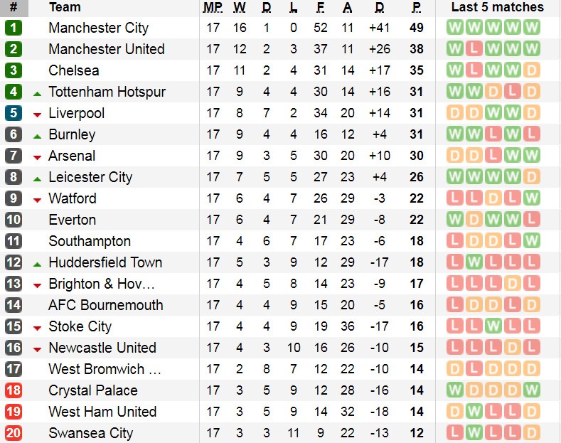
Task: Open the Arsenal team link
Action: coord(72,156)
